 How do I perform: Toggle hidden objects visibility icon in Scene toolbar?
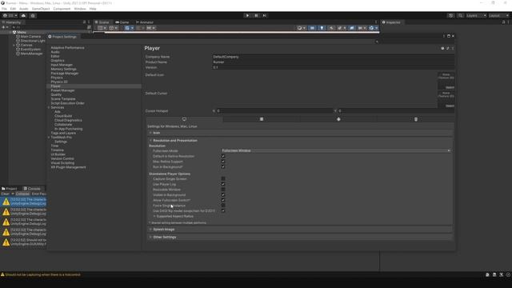click(351, 28)
